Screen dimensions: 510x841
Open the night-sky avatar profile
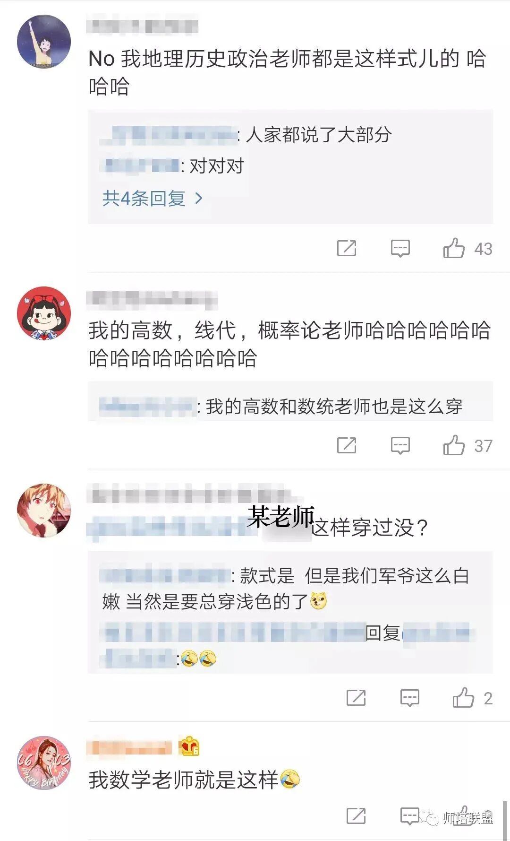[44, 42]
